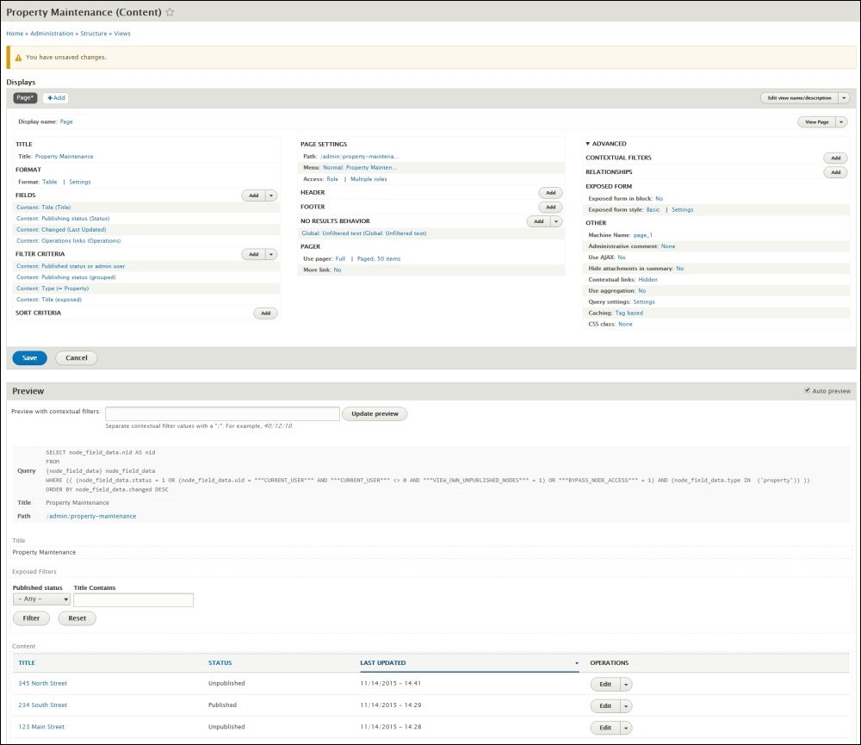Sort the table by Title column
Image resolution: width=861 pixels, height=745 pixels.
[27, 663]
